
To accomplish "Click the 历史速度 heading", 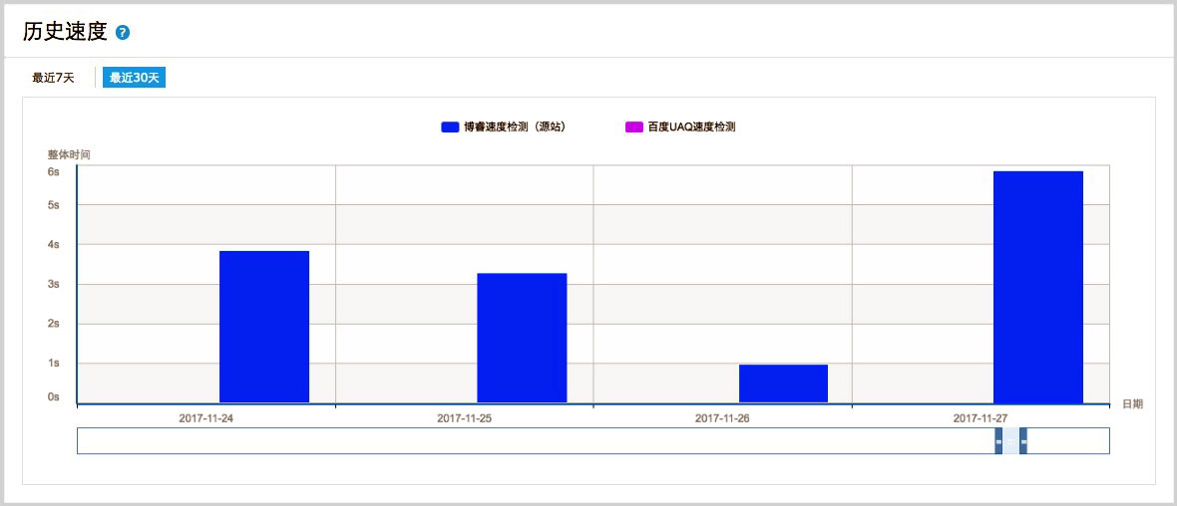I will [x=65, y=32].
